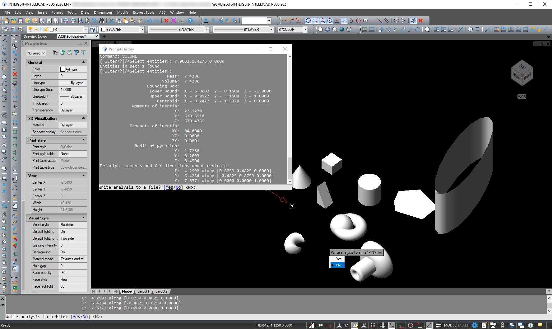This screenshot has width=552, height=329.
Task: Click the Linetype Scale value field
Action: coord(73,90)
